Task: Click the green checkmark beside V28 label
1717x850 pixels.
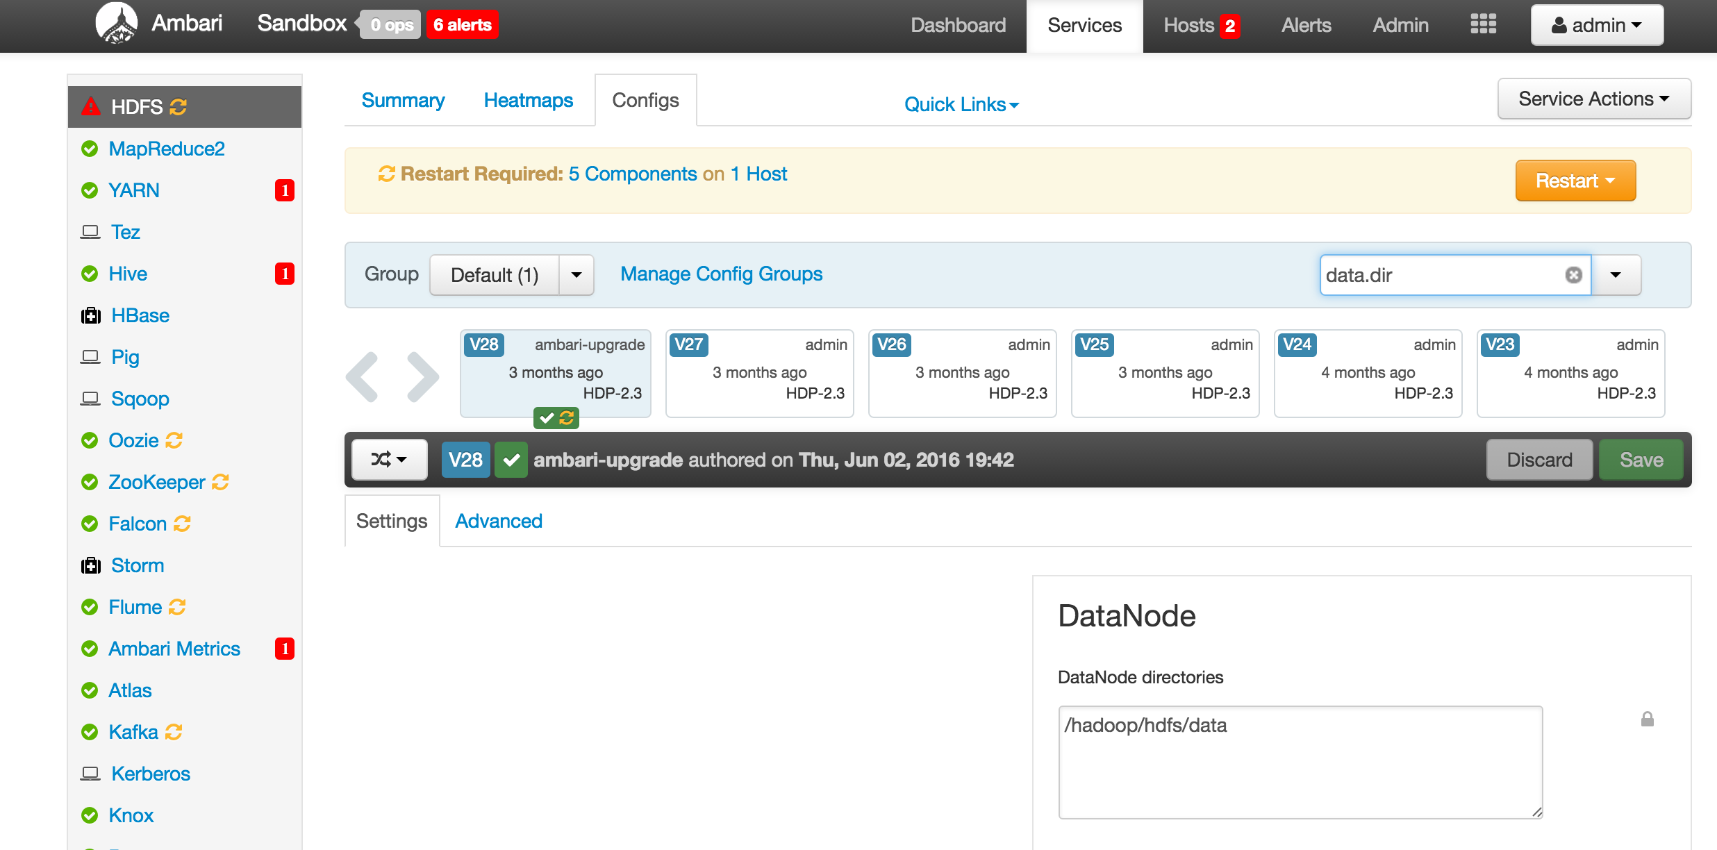Action: (511, 459)
